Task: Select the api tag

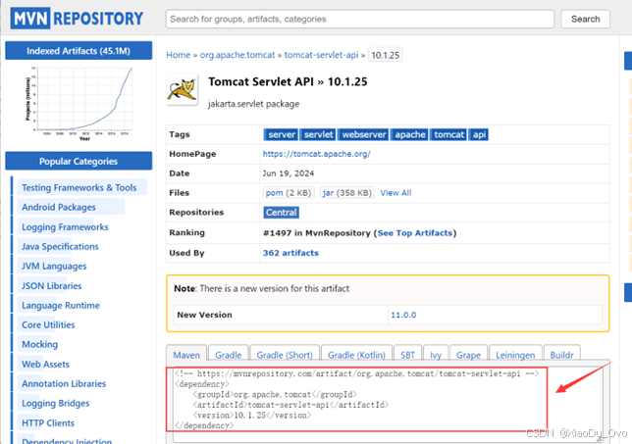Action: (x=479, y=134)
